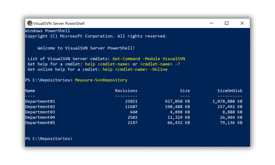The image size is (275, 165).
Task: Select the Department01 repository name
Action: coord(40,101)
